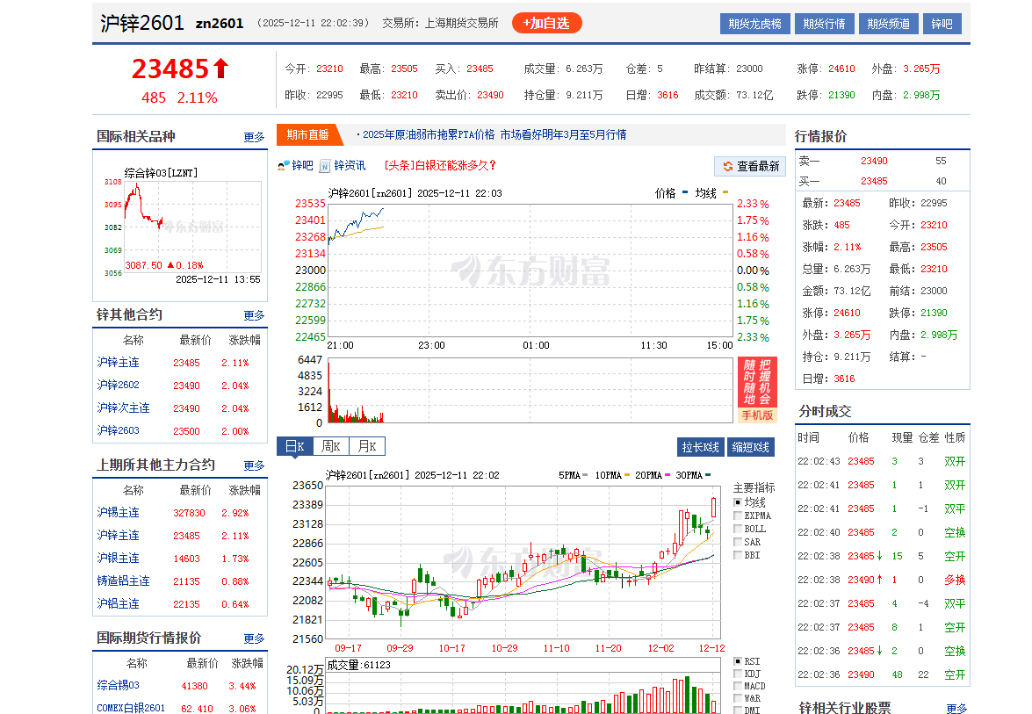Select SAR indicator option
The height and width of the screenshot is (714, 1032).
coord(738,542)
